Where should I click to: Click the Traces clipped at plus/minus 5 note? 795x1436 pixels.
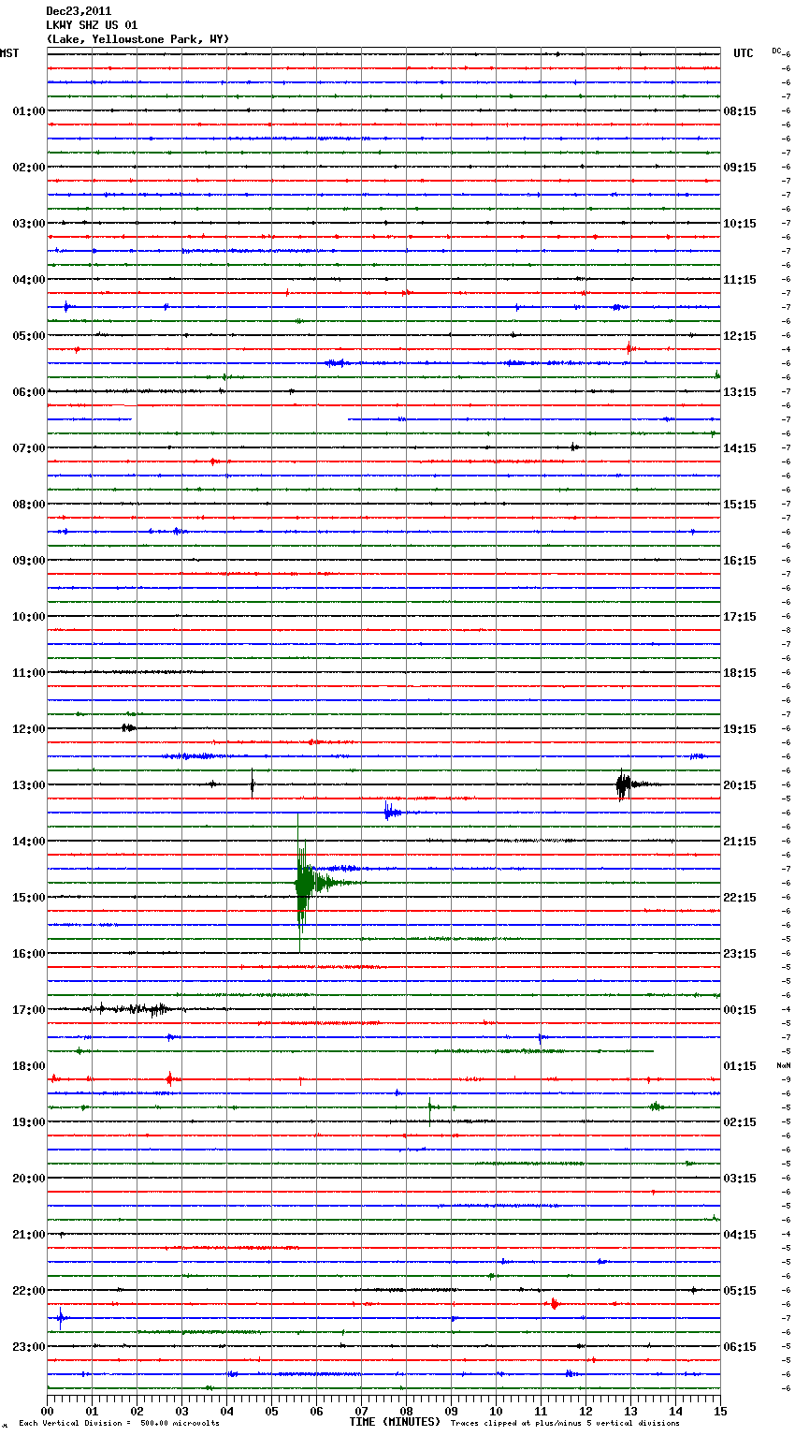coord(565,1423)
